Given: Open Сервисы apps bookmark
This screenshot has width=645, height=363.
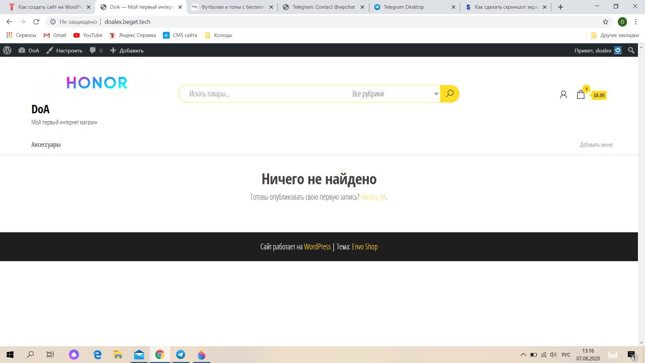Looking at the screenshot, I should pos(21,35).
